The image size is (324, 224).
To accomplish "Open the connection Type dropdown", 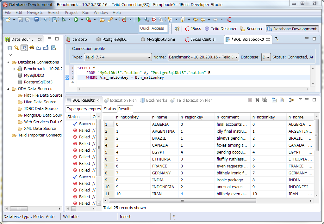I will point(118,57).
